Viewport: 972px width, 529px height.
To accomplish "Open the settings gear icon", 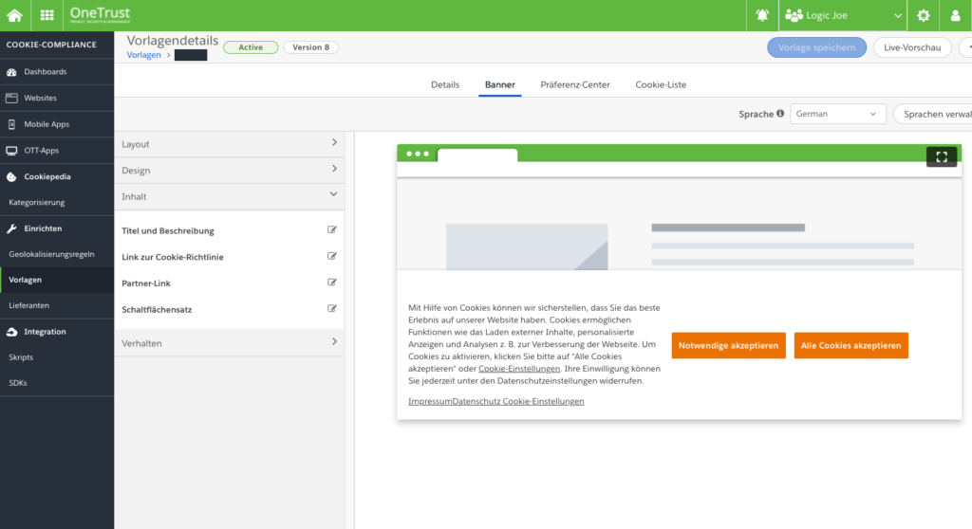I will coord(923,15).
